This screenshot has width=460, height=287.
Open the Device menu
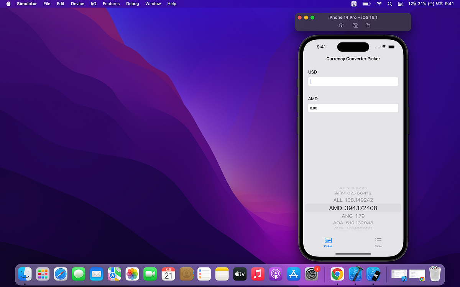click(77, 4)
